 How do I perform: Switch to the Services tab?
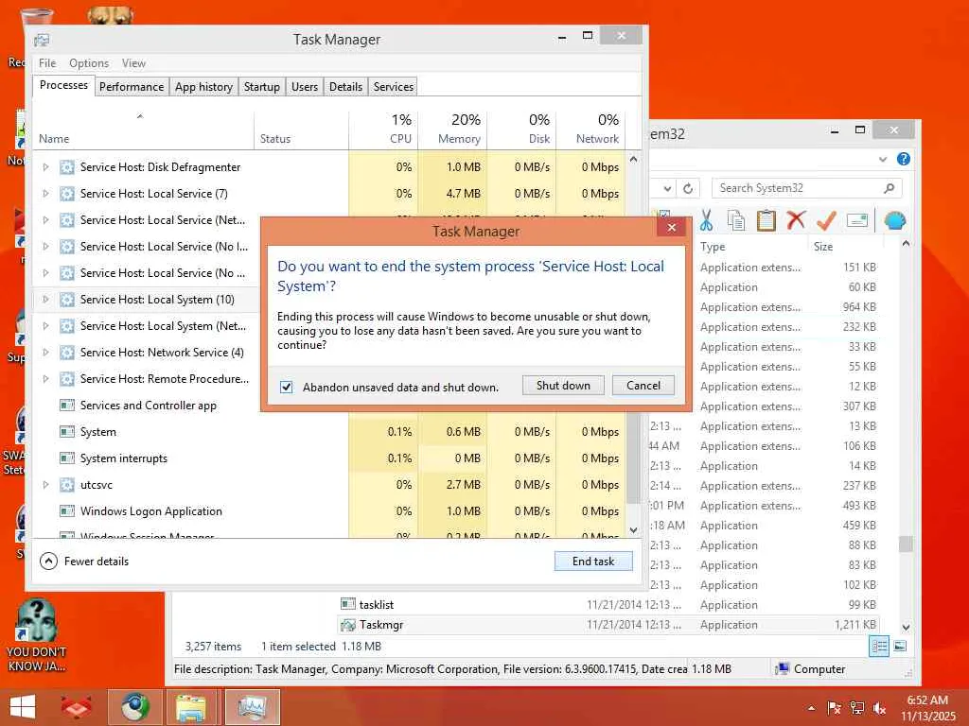click(x=393, y=87)
